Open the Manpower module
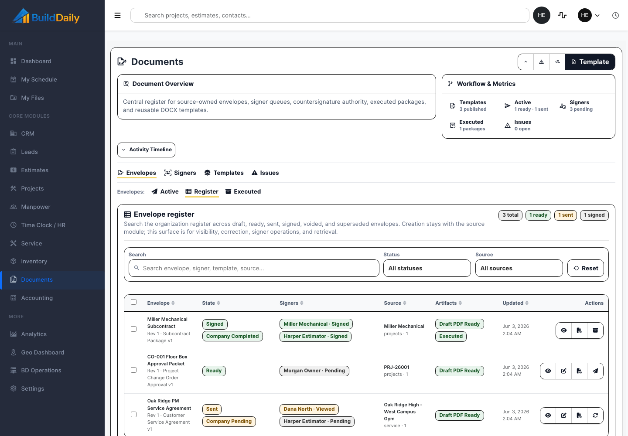The width and height of the screenshot is (628, 436). pos(52,207)
